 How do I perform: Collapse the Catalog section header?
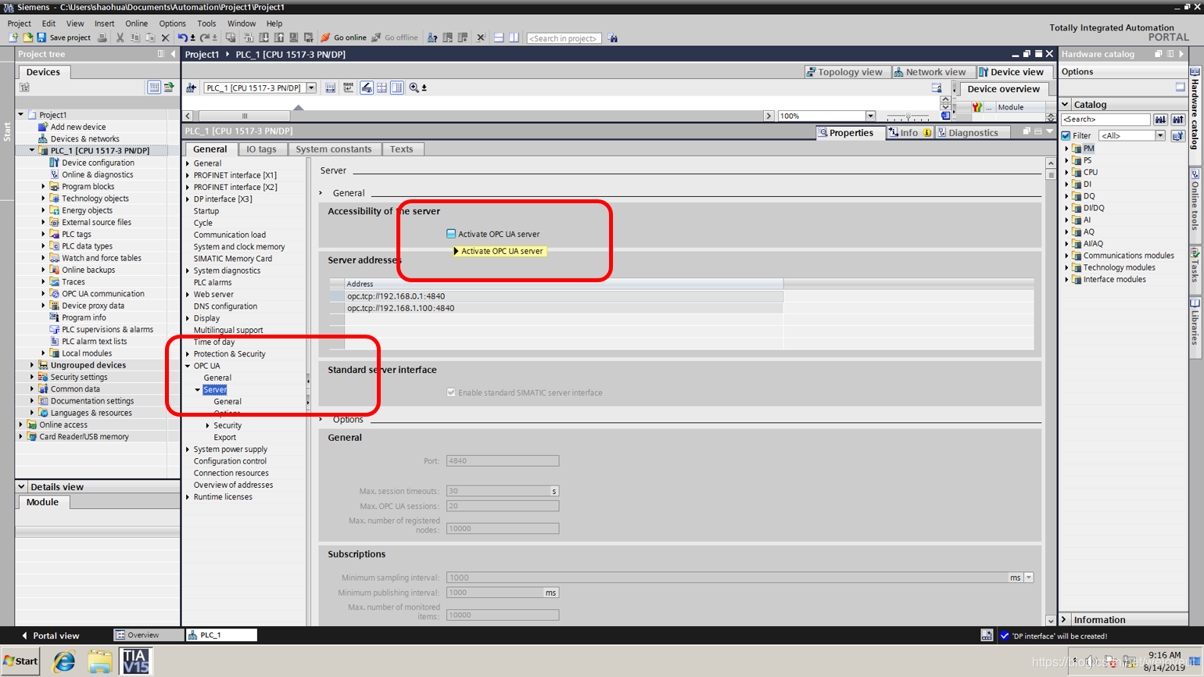click(x=1066, y=104)
